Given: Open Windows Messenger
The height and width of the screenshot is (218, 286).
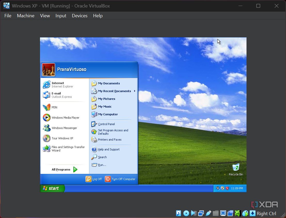Looking at the screenshot, I should 64,128.
